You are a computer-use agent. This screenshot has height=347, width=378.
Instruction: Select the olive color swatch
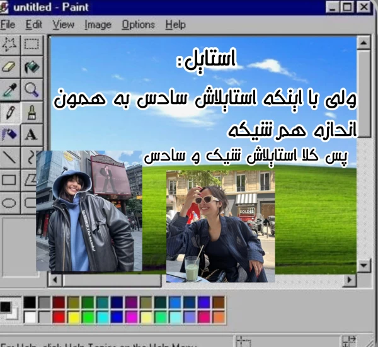coord(73,302)
